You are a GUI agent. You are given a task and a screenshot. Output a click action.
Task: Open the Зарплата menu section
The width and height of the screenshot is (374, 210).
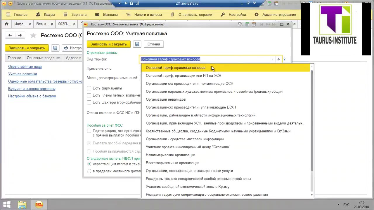pyautogui.click(x=75, y=15)
